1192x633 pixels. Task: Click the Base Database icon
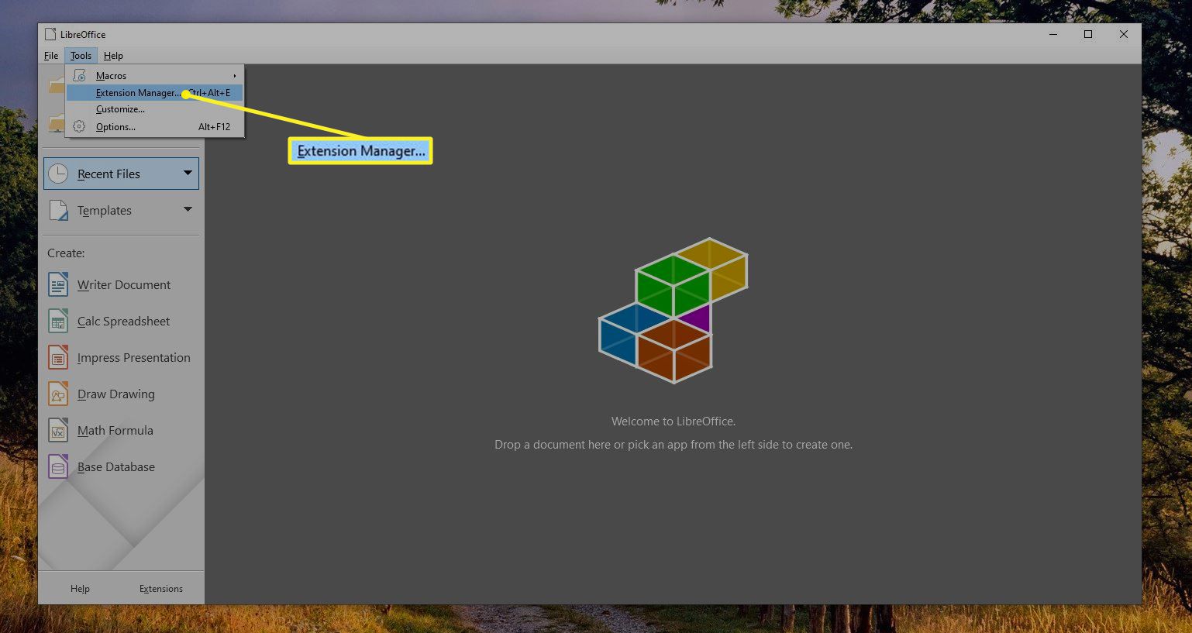coord(58,466)
